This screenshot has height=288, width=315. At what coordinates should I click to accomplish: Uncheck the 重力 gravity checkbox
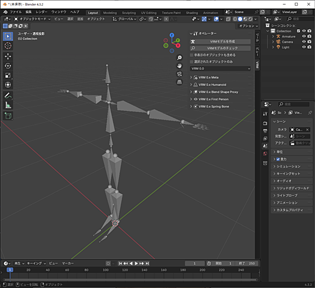[x=278, y=159]
